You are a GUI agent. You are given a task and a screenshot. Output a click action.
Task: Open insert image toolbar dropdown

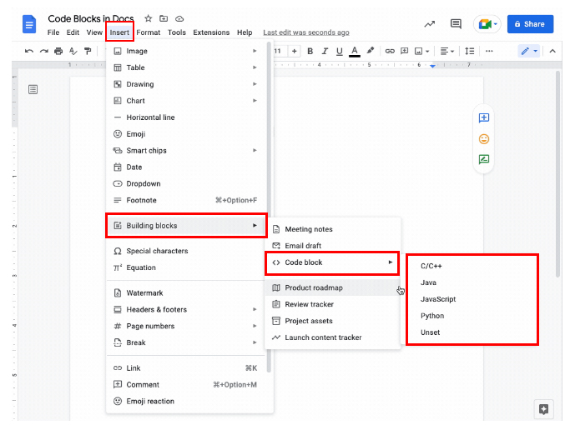tap(421, 51)
